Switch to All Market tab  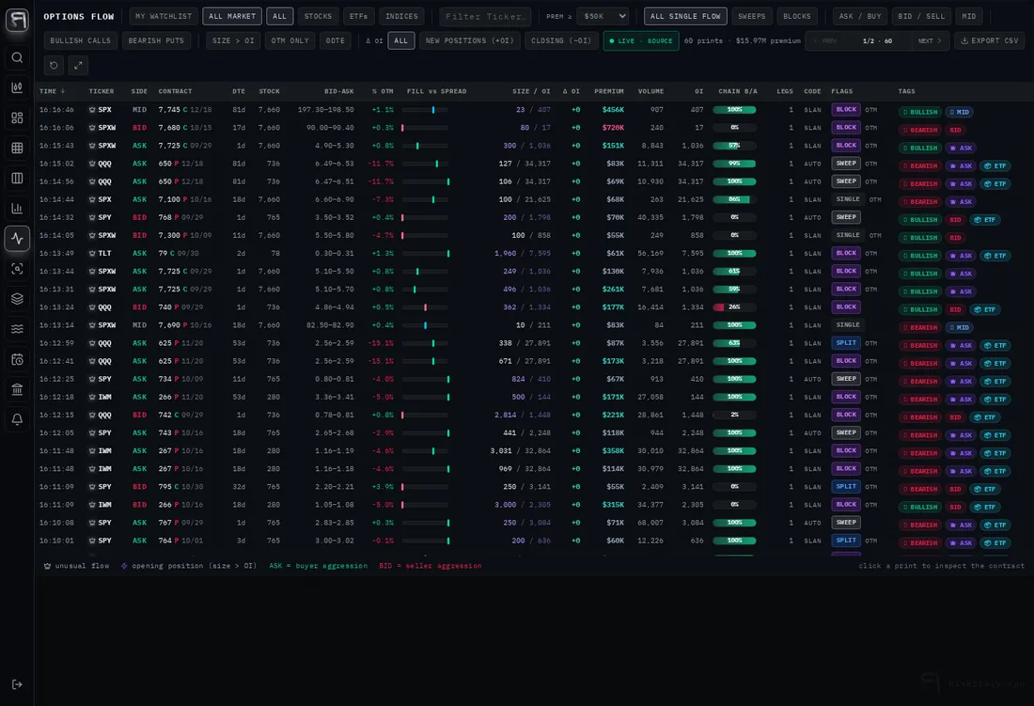[232, 17]
